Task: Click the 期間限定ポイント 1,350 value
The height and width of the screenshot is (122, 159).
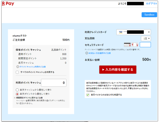Action: 63,59
